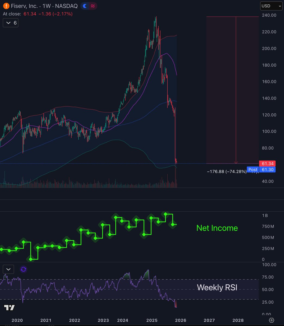Open the TradingView logo in the corner
The width and height of the screenshot is (284, 326).
pyautogui.click(x=10, y=308)
